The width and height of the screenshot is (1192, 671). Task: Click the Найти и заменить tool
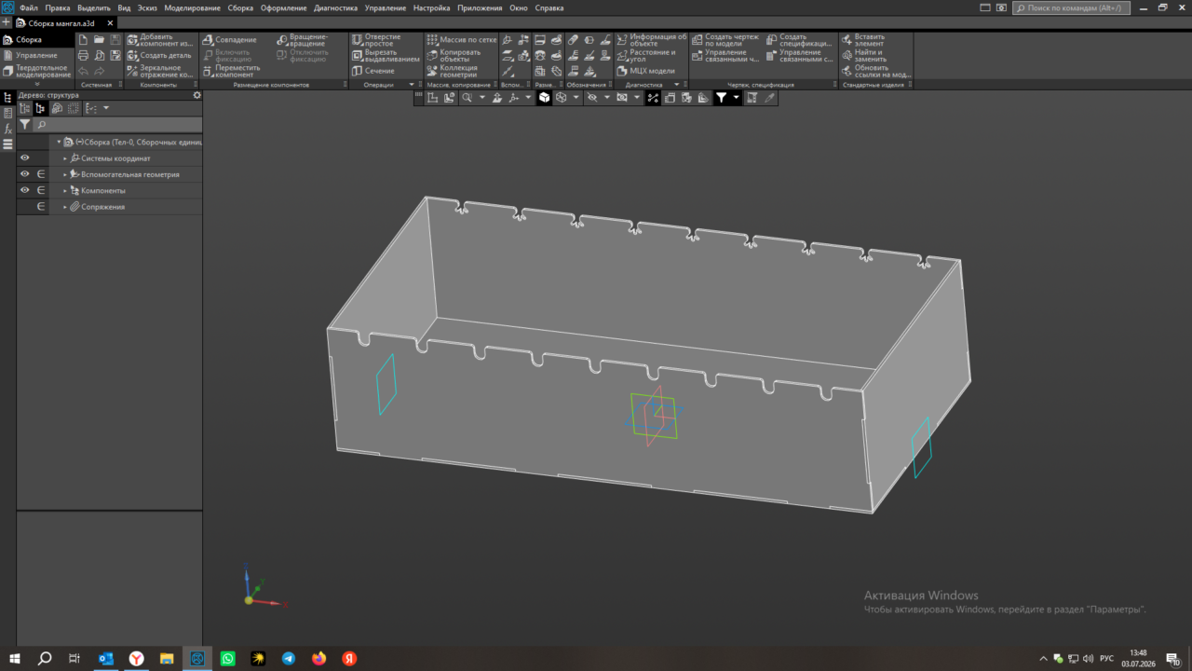(x=863, y=56)
